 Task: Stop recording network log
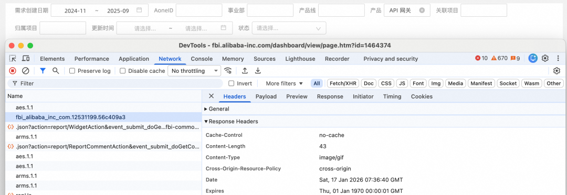(x=13, y=71)
